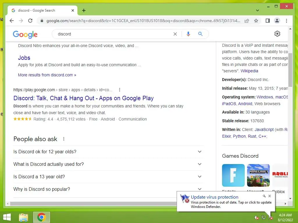
Task: Bookmark this page with the star icon
Action: [x=256, y=21]
